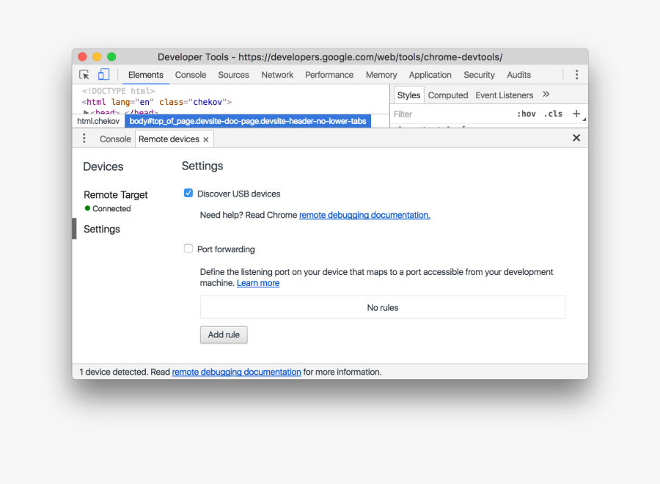The image size is (660, 484).
Task: Close the bottom drawer panel
Action: (576, 138)
